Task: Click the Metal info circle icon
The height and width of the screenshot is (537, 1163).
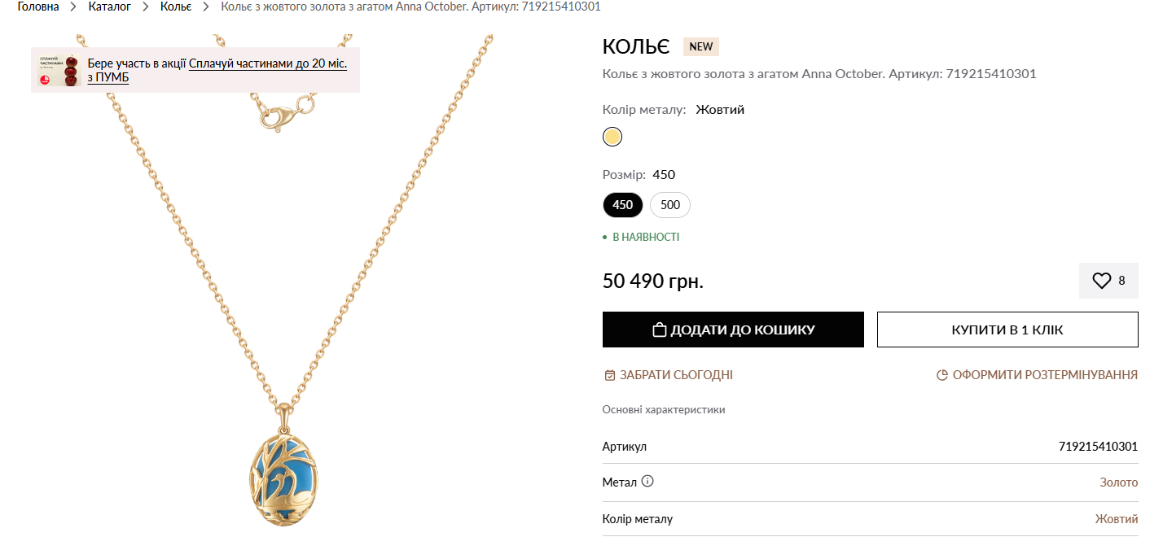Action: (647, 481)
